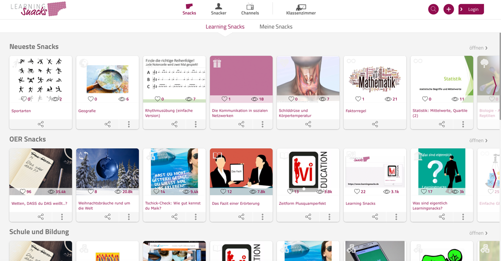Share Das Fazit einer Erörterung snack

tap(241, 217)
